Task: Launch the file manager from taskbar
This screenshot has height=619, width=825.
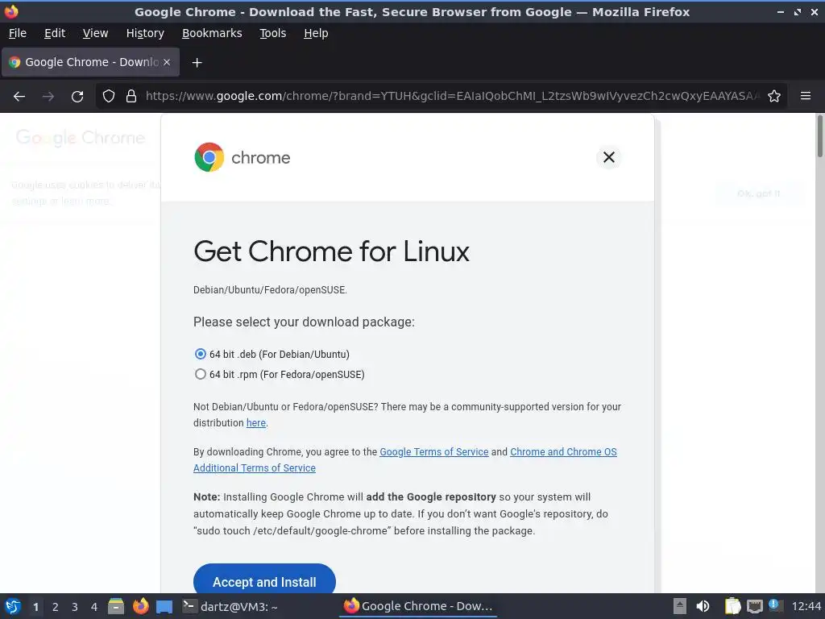Action: (x=116, y=606)
